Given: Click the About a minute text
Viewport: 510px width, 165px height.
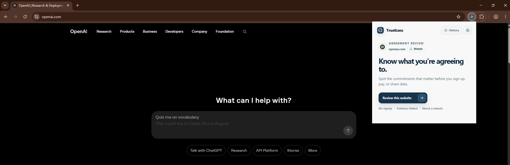Looking at the screenshot, I should 432,108.
